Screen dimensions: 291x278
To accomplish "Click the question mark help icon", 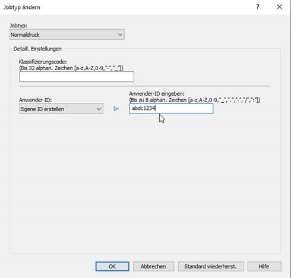I will click(x=258, y=7).
